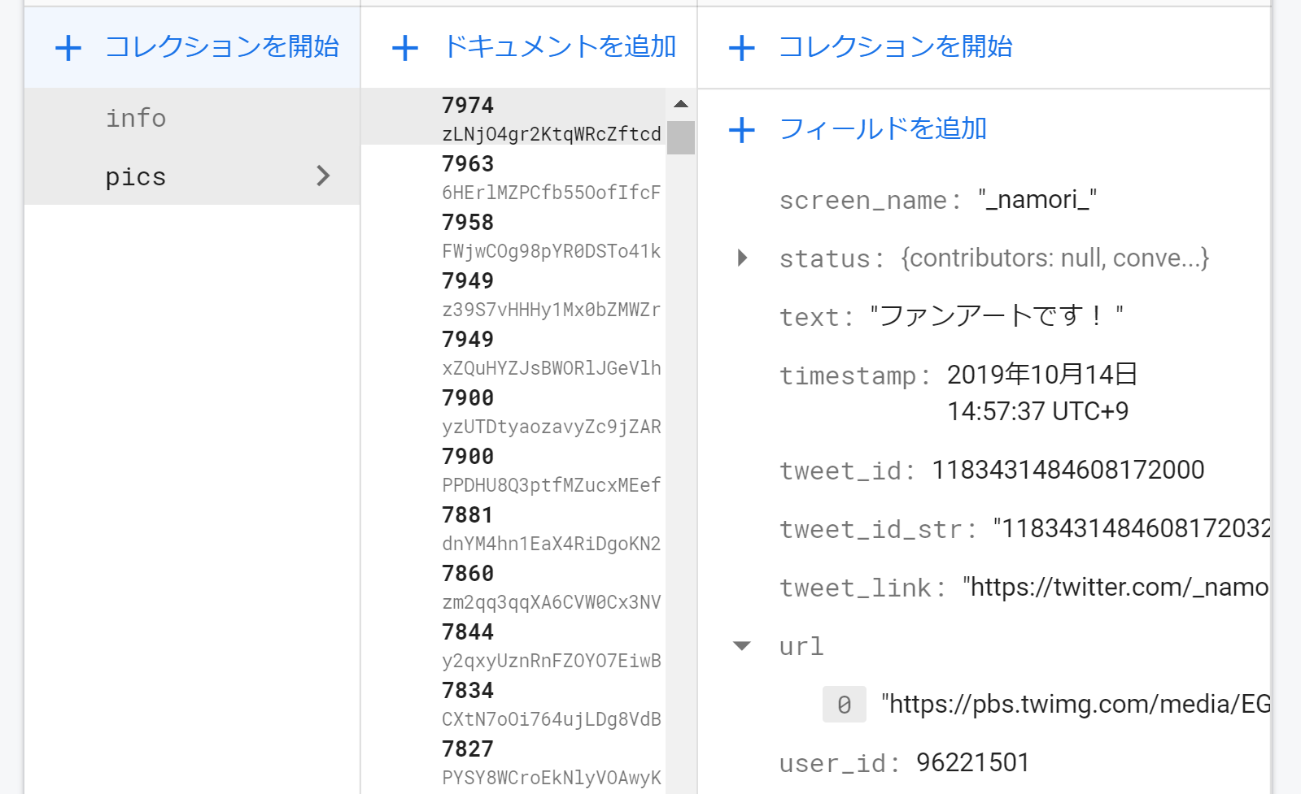The width and height of the screenshot is (1301, 794).
Task: Click the pbs.twimg.com media URL value
Action: click(1076, 704)
